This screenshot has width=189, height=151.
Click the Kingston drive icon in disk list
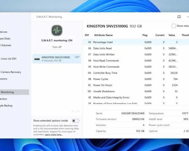tap(37, 59)
